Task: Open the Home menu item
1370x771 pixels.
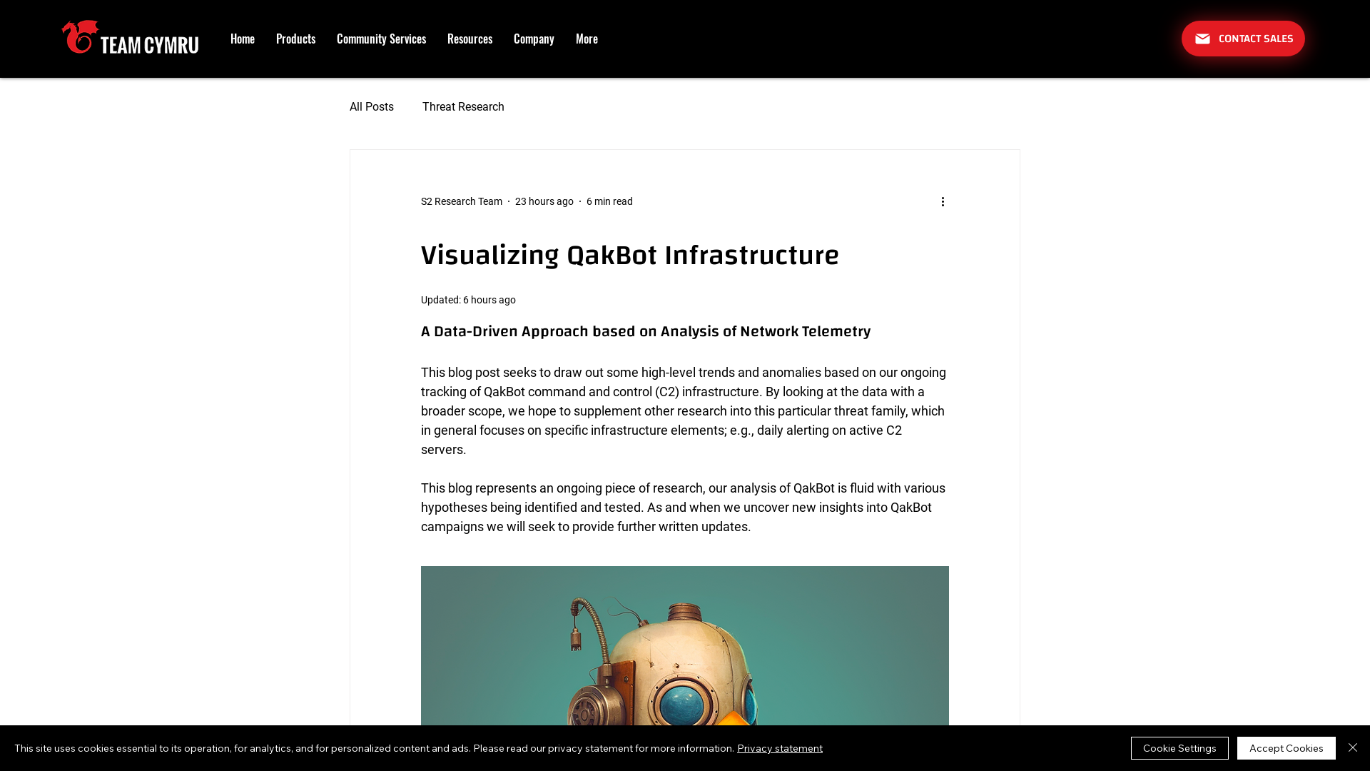Action: (243, 39)
